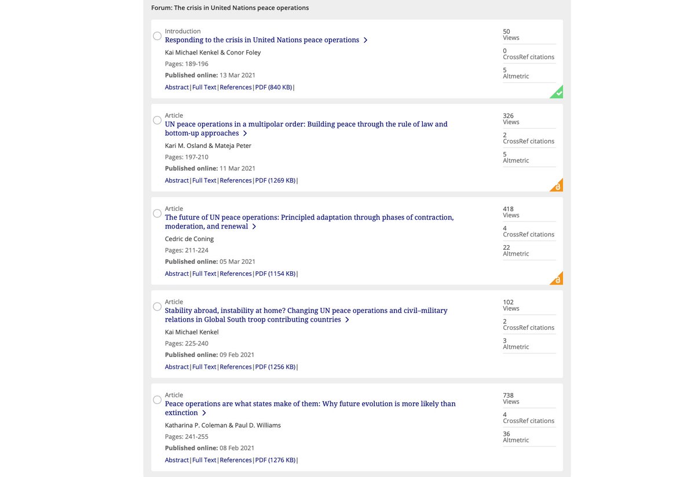
Task: Click '102 Views' metric
Action: [x=511, y=305]
